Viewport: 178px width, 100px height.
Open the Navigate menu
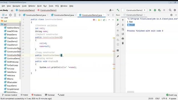click(x=16, y=6)
